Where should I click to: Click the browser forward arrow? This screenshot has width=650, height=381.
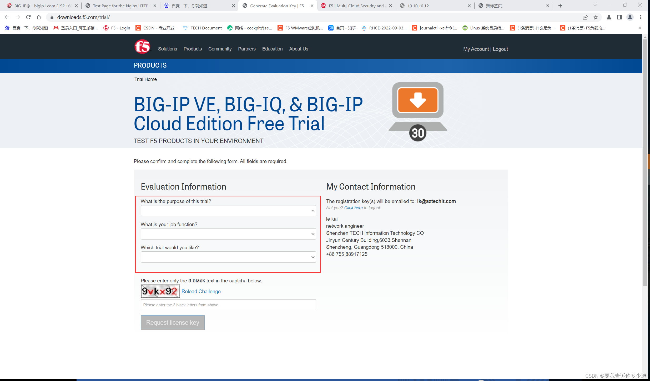coord(18,17)
